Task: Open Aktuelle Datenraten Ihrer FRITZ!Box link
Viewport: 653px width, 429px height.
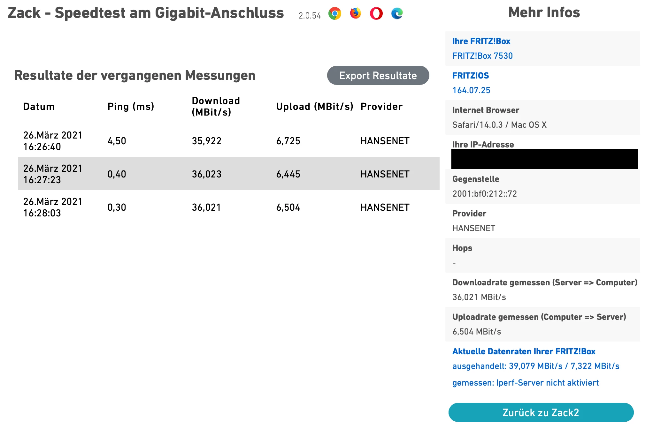Action: [x=524, y=351]
